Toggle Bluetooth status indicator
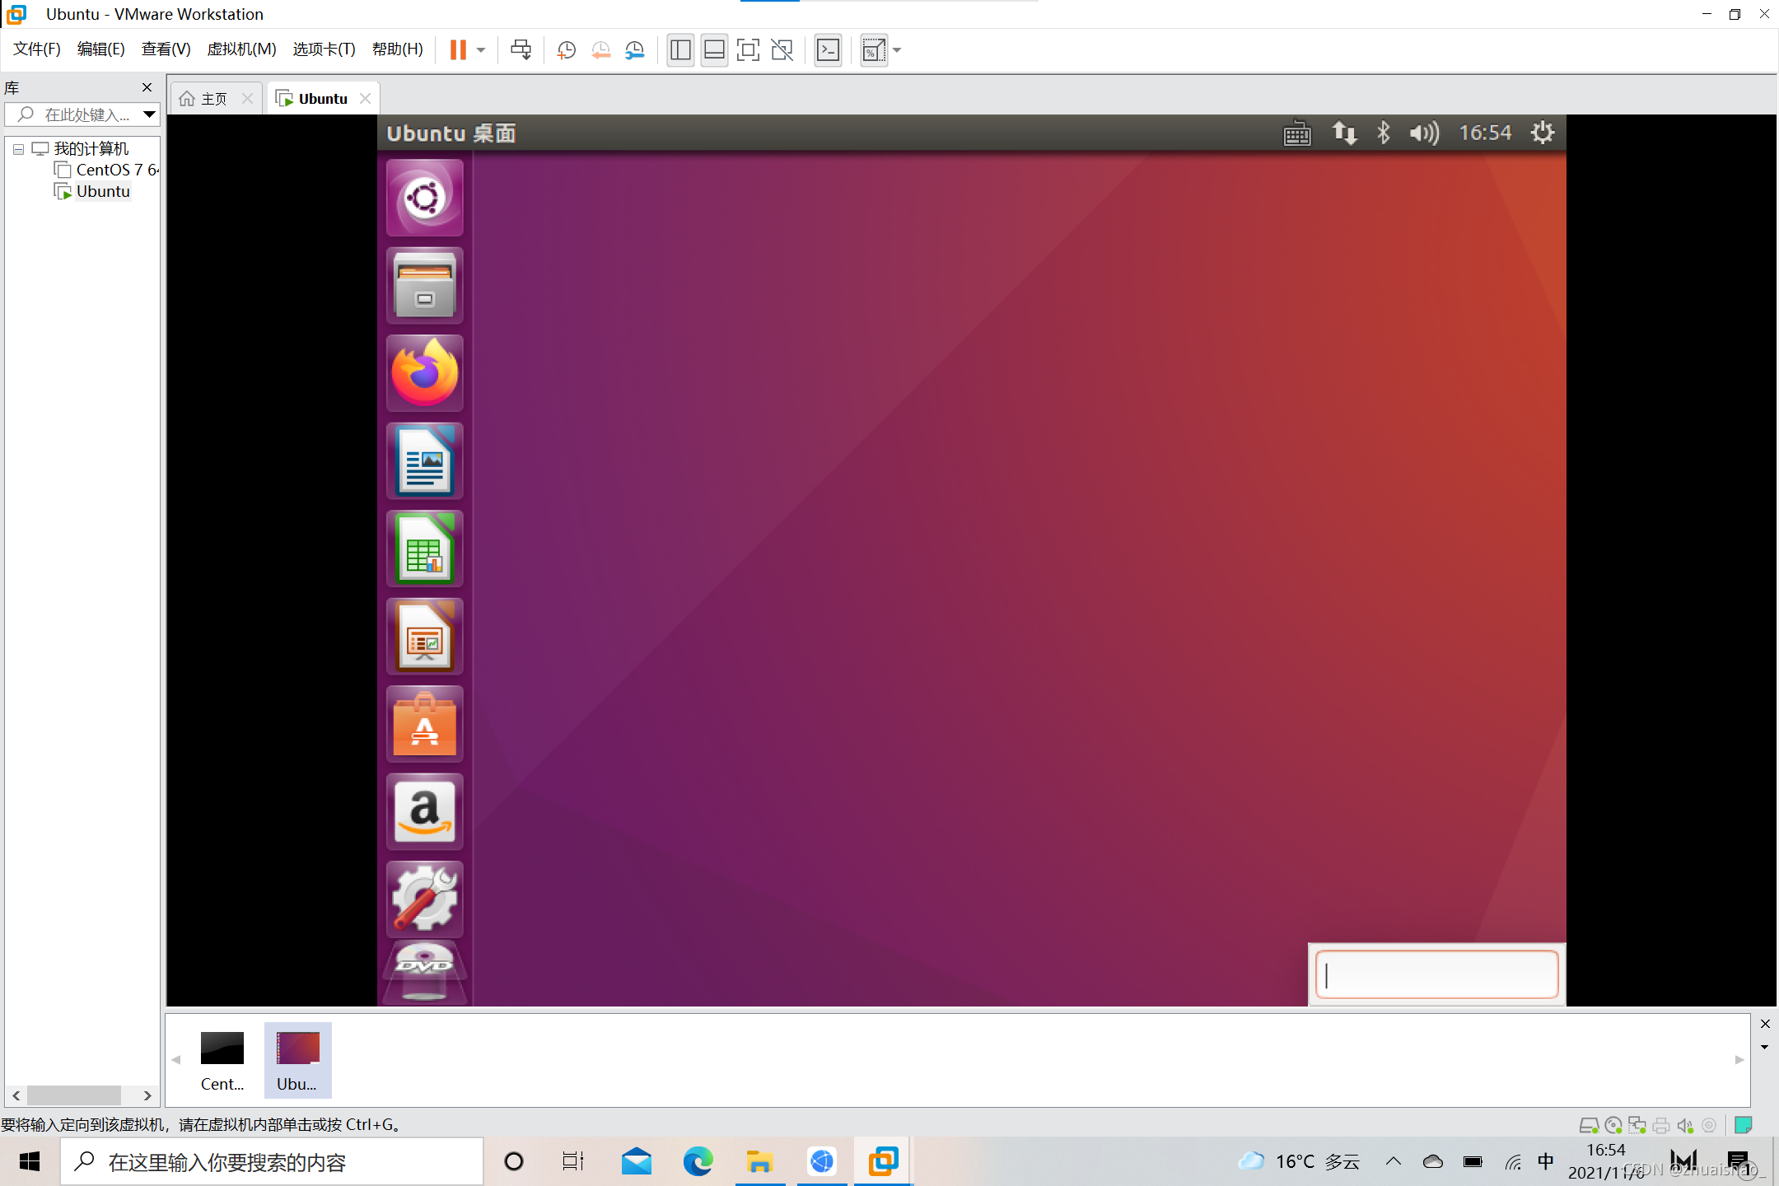 pyautogui.click(x=1383, y=133)
